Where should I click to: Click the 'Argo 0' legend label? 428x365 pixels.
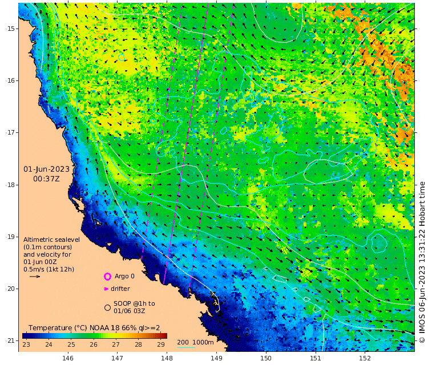coord(124,276)
